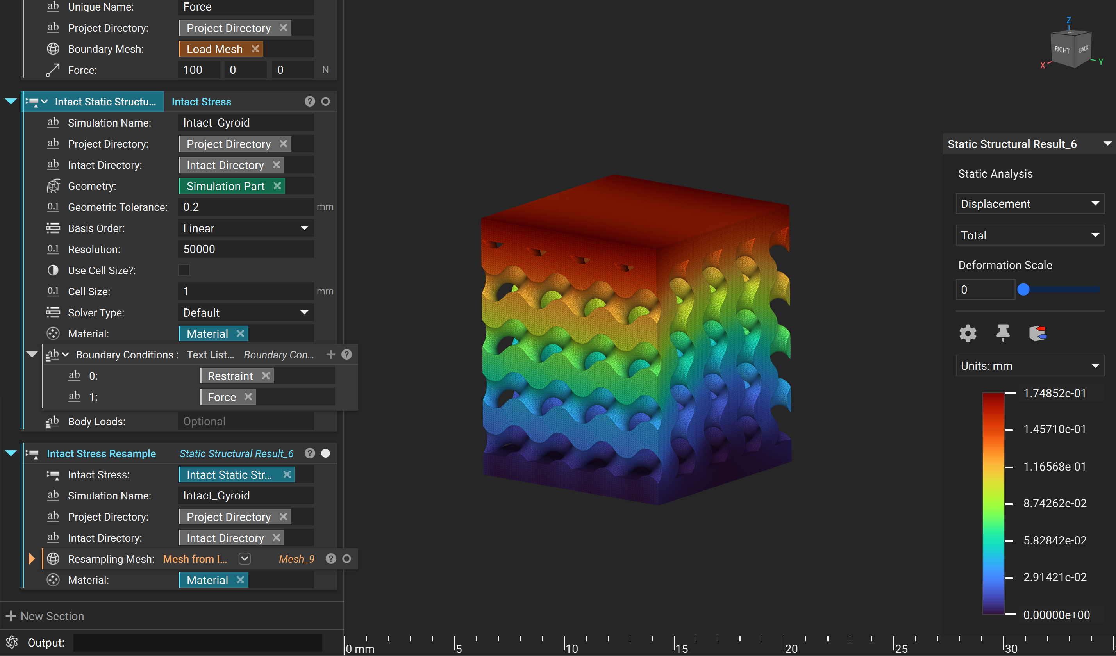This screenshot has width=1116, height=656.
Task: Click the body loads icon in simulation panel
Action: point(53,422)
